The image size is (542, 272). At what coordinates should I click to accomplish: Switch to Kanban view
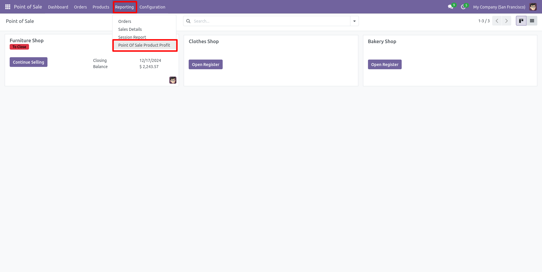[521, 21]
